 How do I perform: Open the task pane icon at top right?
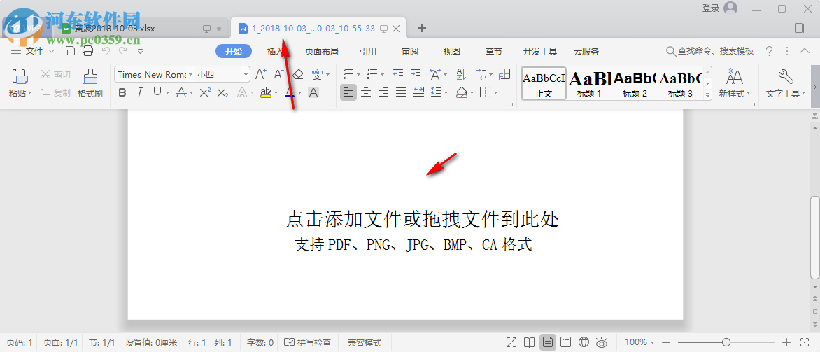tap(799, 28)
